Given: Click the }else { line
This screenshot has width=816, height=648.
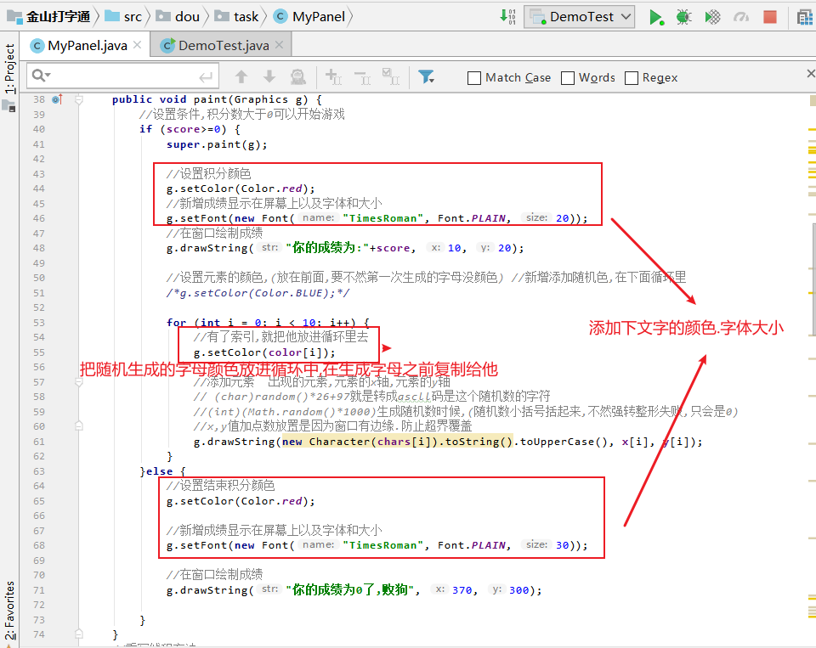Looking at the screenshot, I should pyautogui.click(x=162, y=471).
